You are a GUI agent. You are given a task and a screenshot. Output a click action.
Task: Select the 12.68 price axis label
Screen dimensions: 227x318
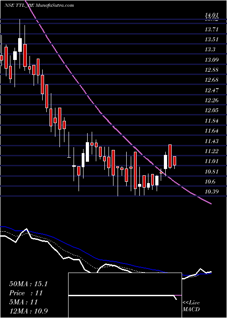click(212, 80)
